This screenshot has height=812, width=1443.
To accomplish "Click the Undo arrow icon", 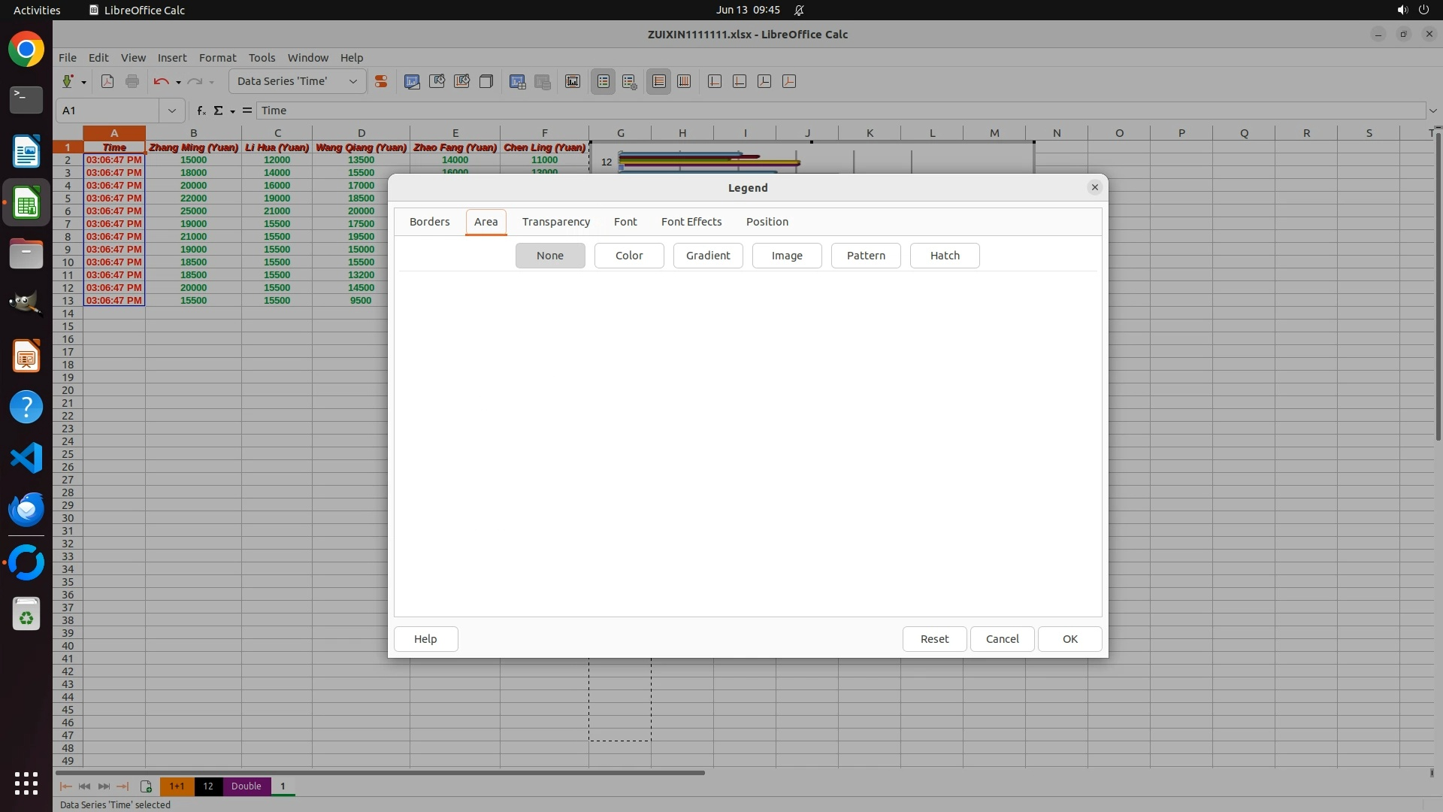I will tap(160, 81).
